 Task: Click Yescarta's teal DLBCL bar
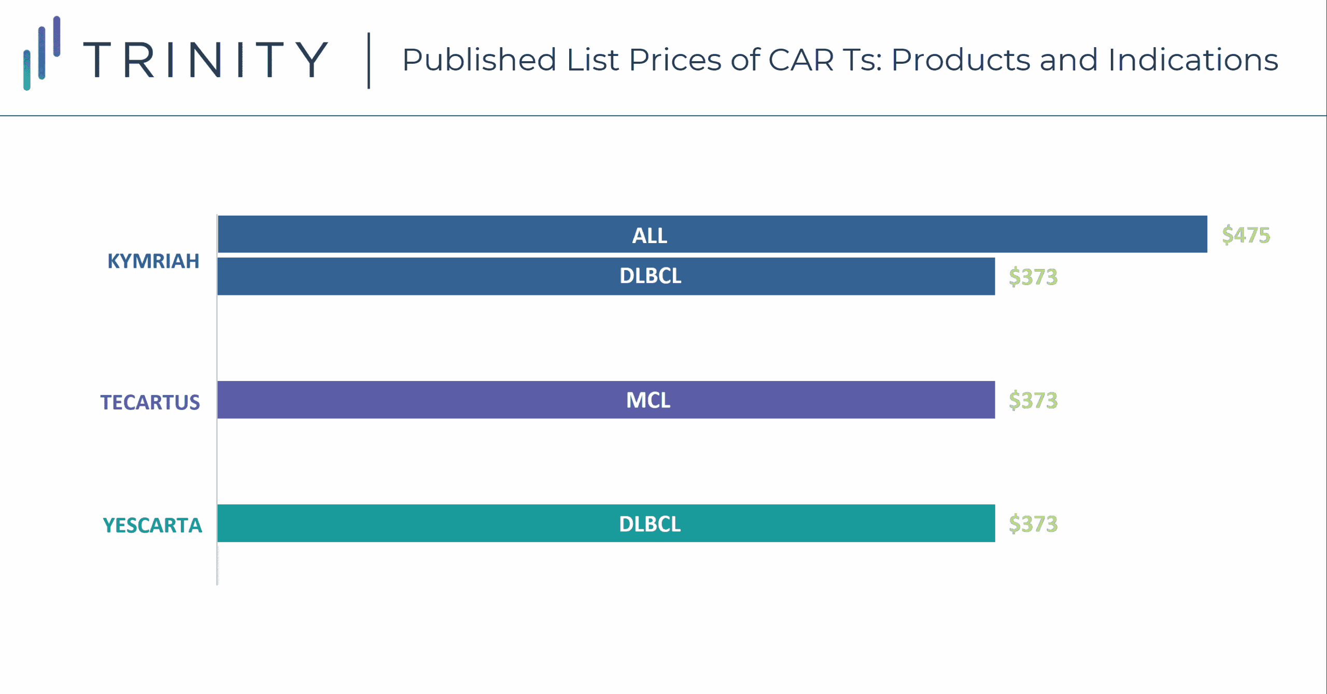[606, 523]
